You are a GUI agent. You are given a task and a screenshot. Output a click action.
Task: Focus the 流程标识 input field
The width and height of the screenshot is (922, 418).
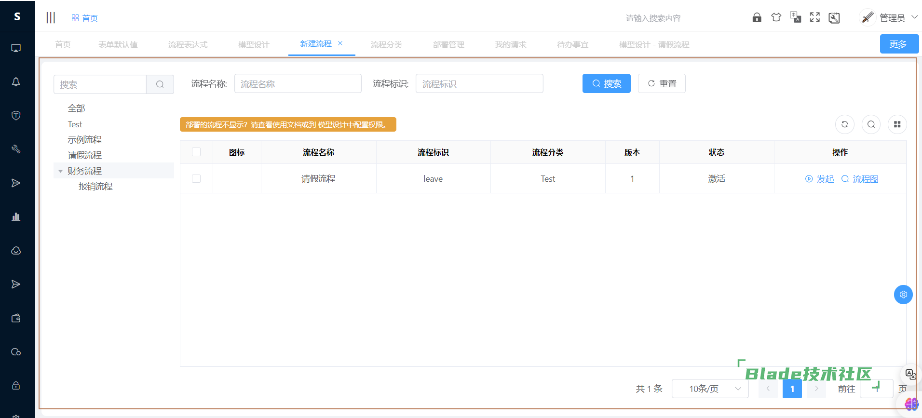(479, 83)
